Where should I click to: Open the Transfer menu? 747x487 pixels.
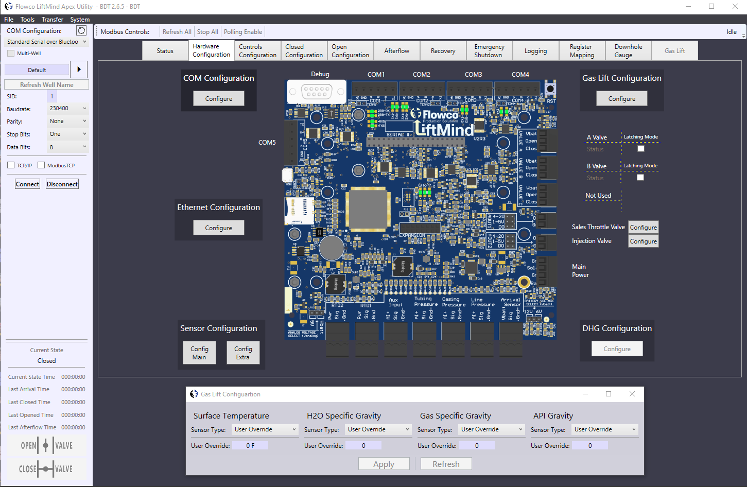[53, 20]
